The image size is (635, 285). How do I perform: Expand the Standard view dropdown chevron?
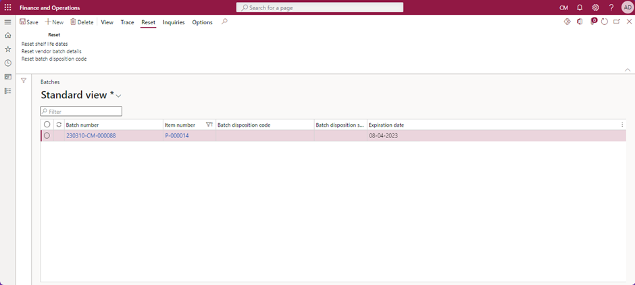[x=118, y=96]
